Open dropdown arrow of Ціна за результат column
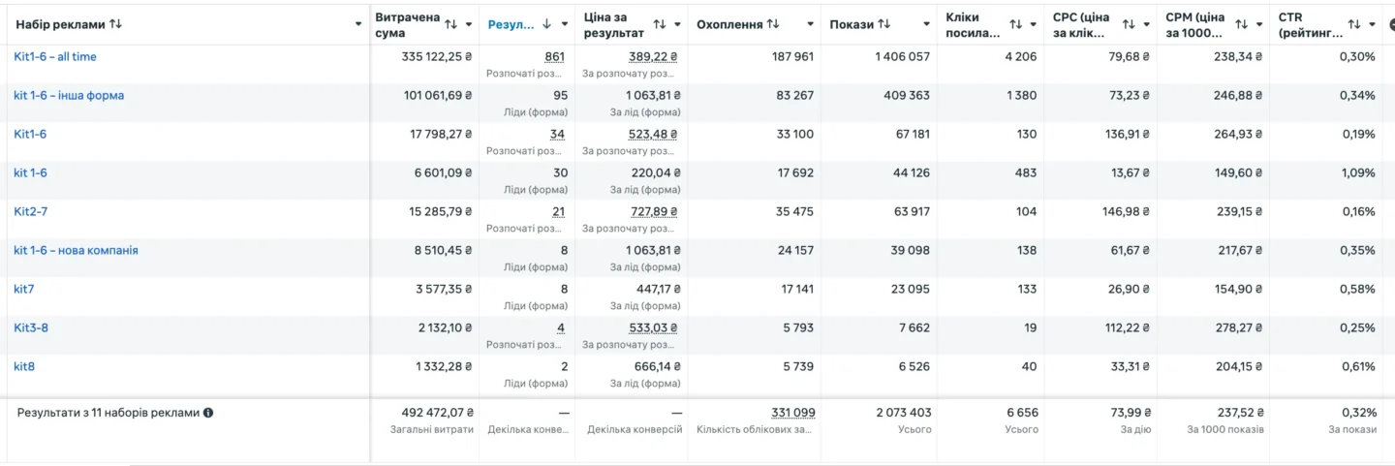The width and height of the screenshot is (1395, 466). [x=677, y=24]
